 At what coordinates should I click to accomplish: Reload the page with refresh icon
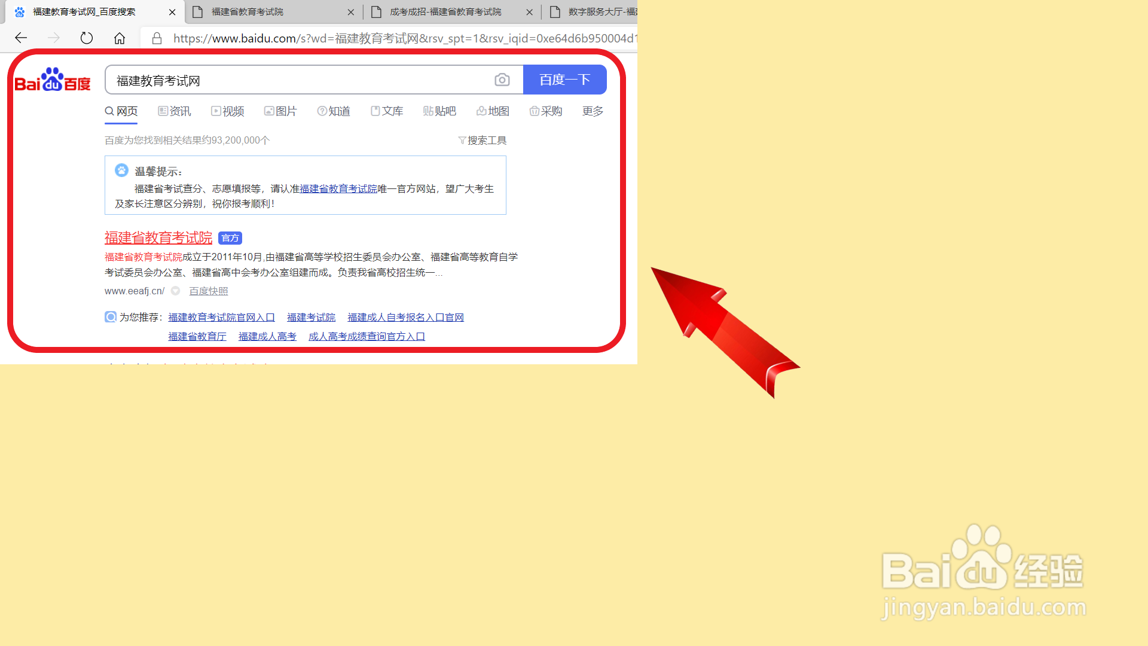87,38
